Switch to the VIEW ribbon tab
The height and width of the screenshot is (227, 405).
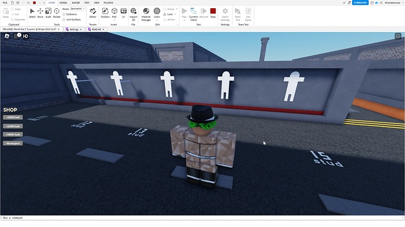point(97,3)
